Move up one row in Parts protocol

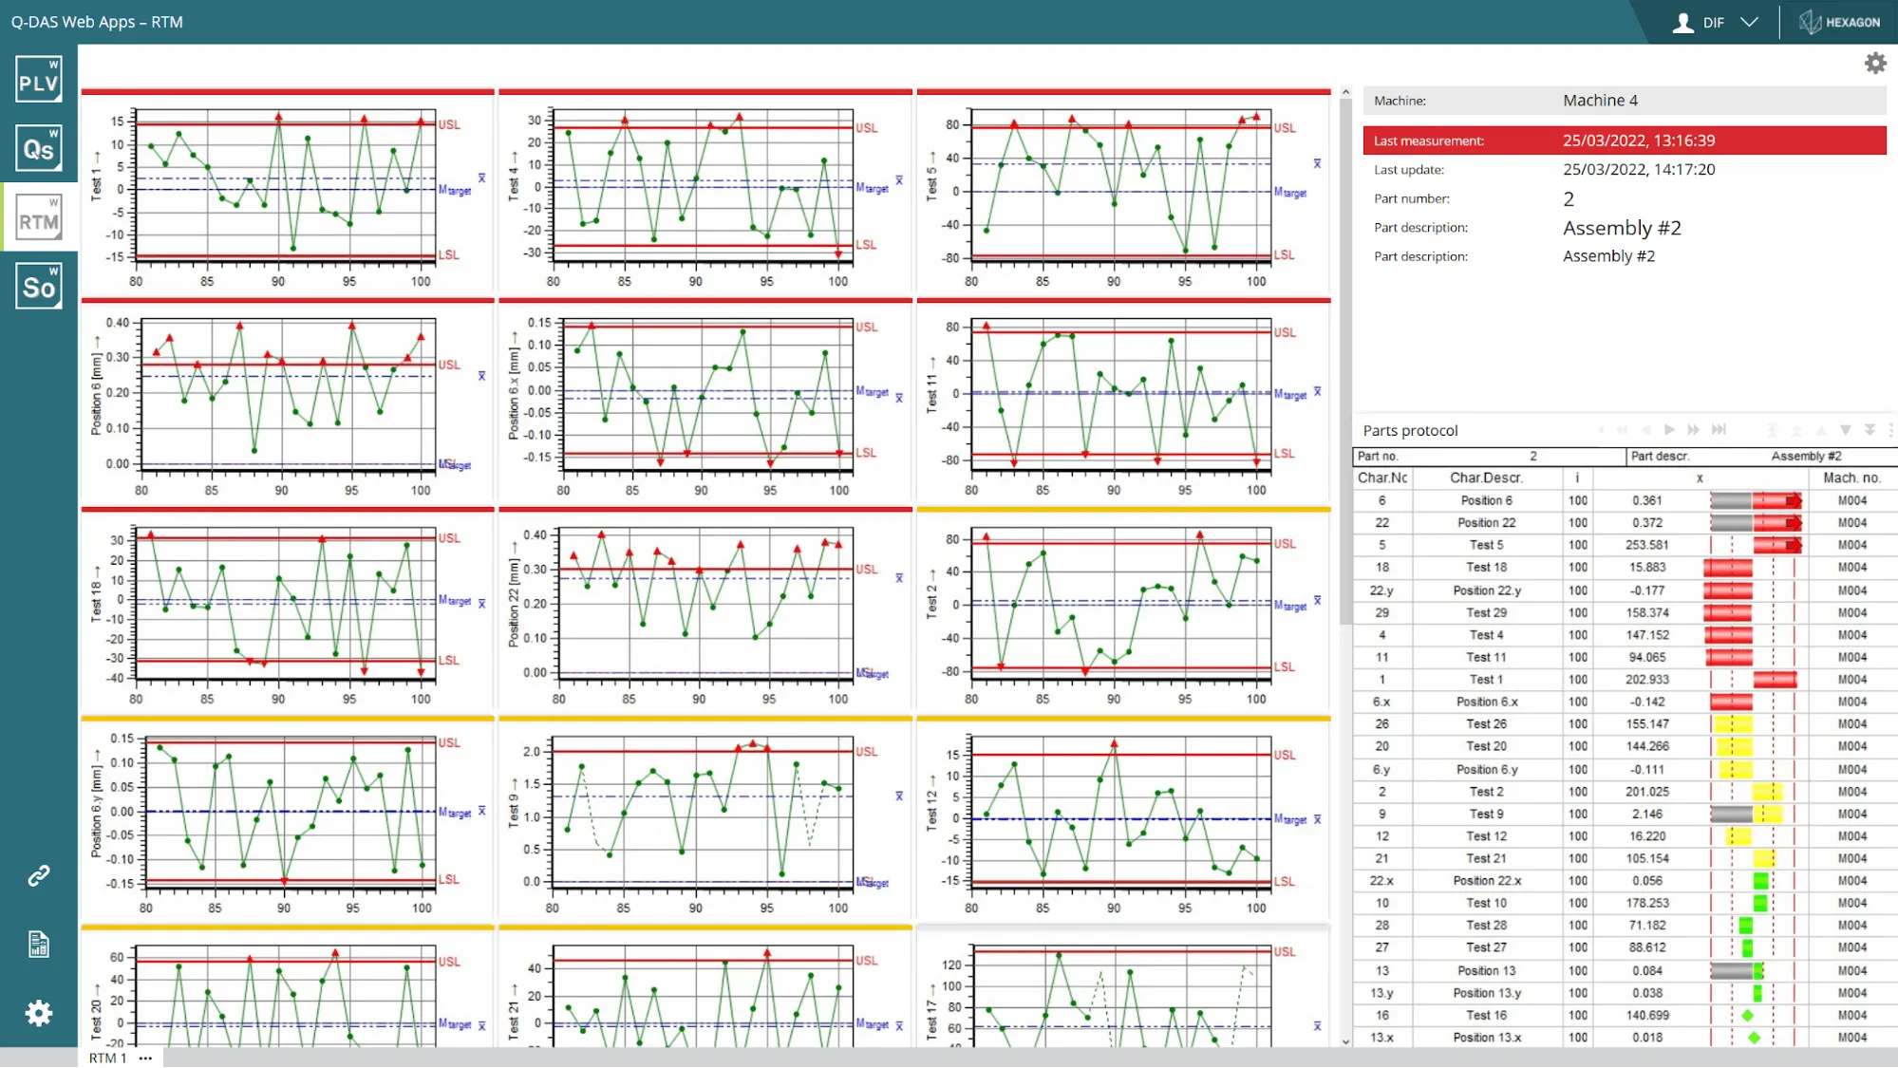[1820, 430]
